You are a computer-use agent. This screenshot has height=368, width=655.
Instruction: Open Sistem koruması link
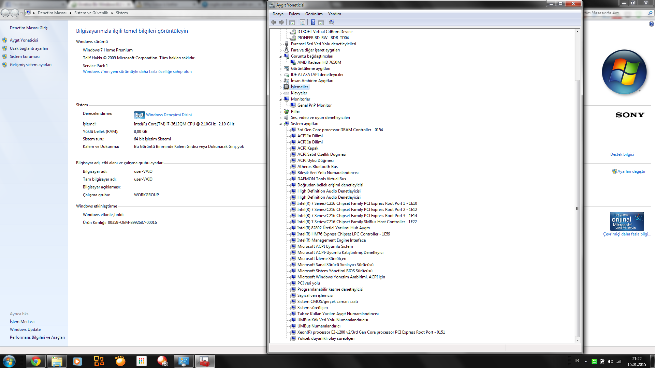(25, 57)
